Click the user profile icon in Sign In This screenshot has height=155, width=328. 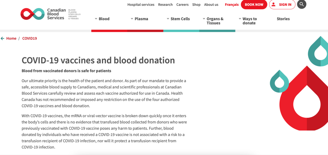[274, 4]
